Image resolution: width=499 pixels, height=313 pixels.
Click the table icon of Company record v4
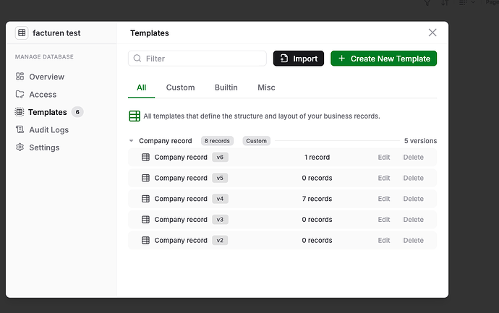[145, 199]
